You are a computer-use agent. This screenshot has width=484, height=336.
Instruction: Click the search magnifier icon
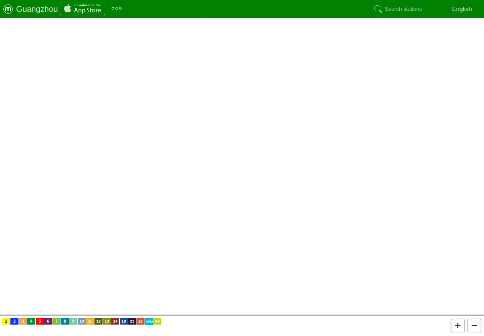click(x=378, y=9)
